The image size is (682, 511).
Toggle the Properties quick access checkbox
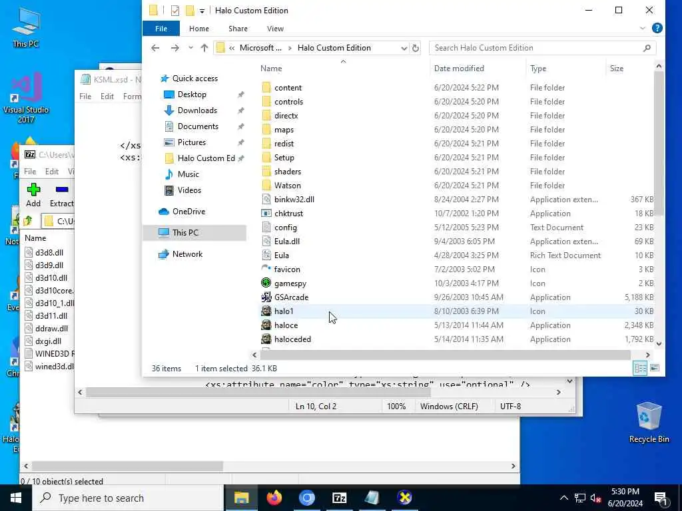pos(175,11)
